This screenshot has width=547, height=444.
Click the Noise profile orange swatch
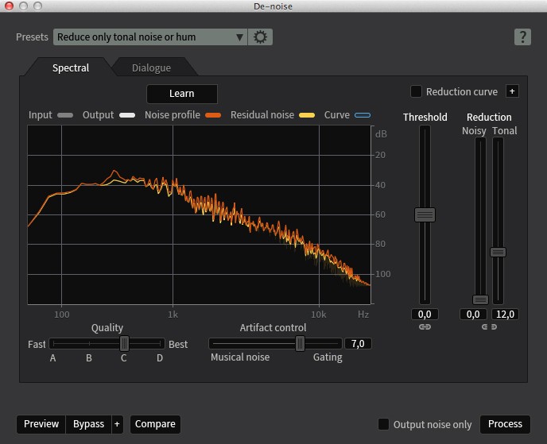click(213, 115)
